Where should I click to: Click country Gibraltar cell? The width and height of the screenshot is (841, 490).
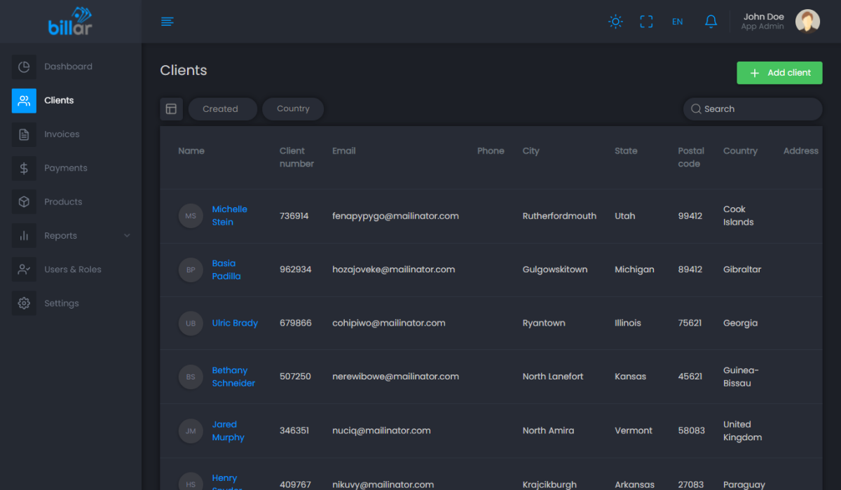[742, 269]
